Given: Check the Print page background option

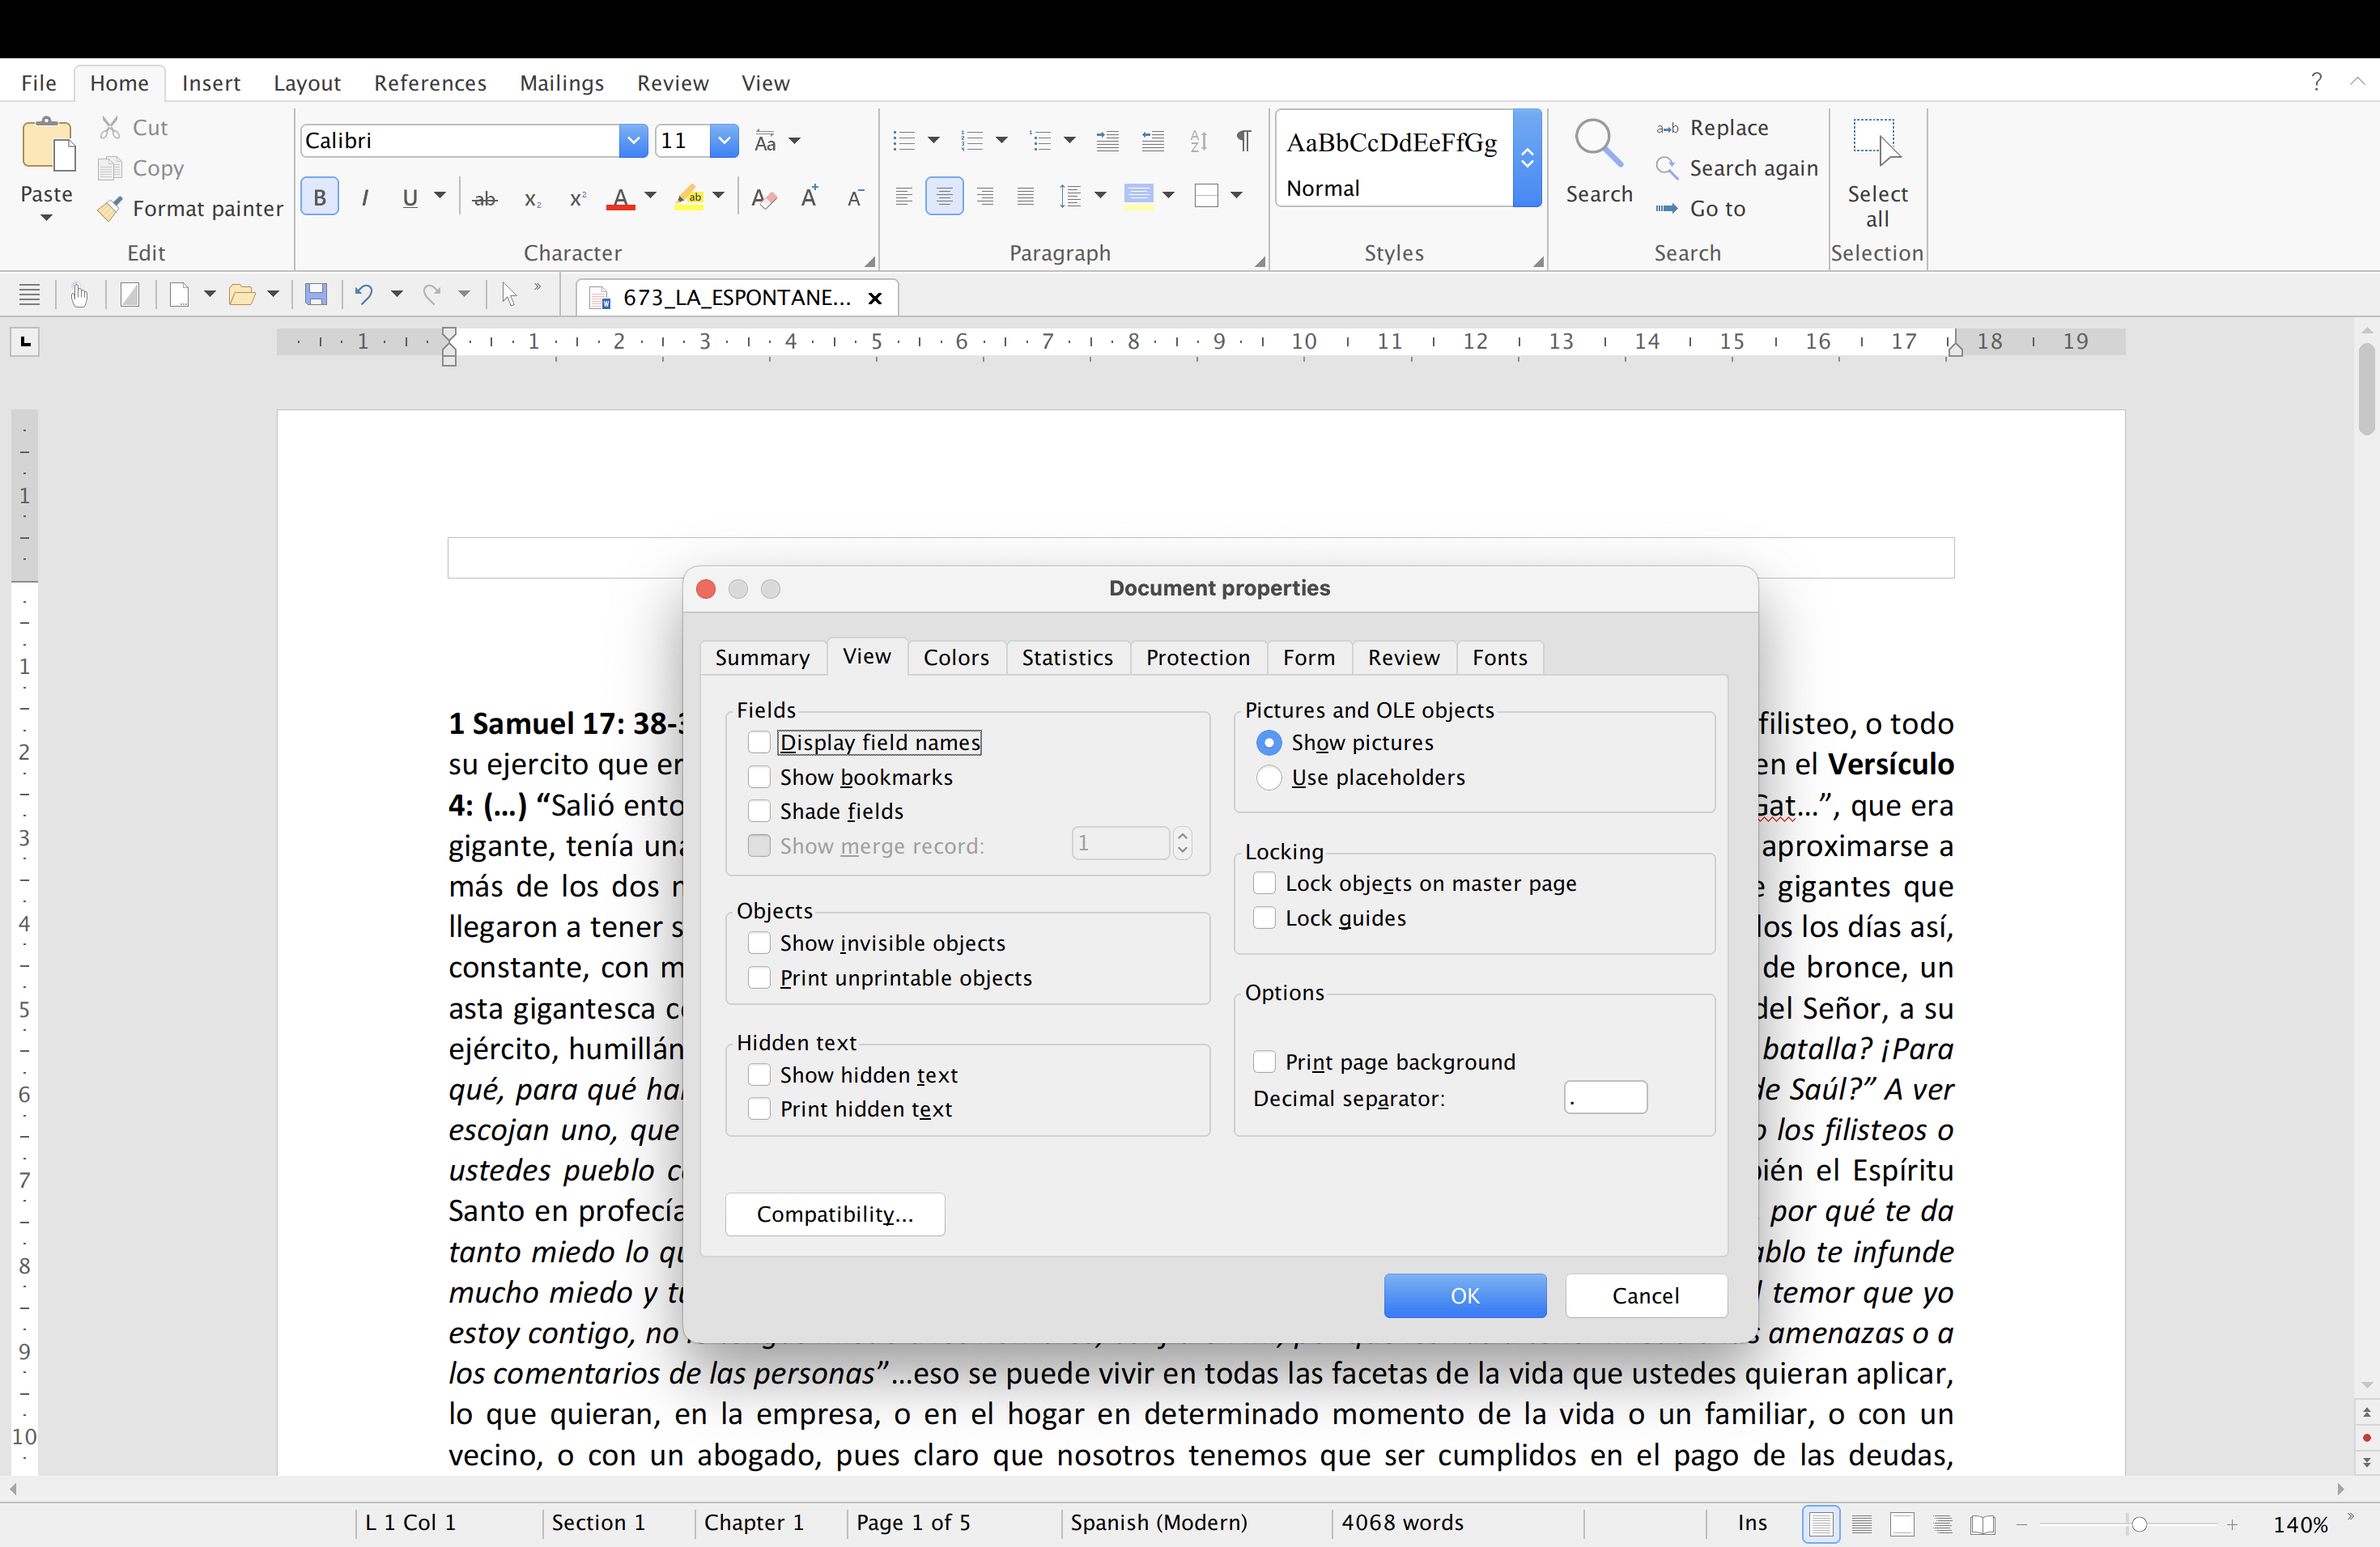Looking at the screenshot, I should (x=1264, y=1062).
